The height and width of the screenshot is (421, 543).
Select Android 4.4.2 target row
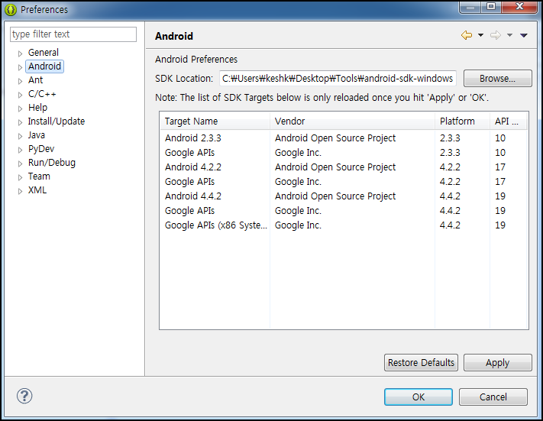point(344,196)
